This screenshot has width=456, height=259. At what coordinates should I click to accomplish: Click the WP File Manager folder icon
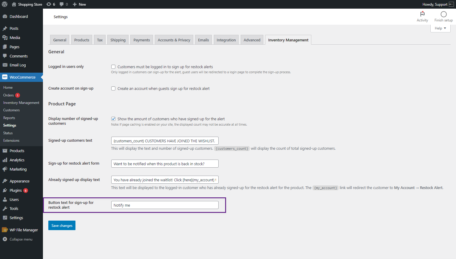5,230
